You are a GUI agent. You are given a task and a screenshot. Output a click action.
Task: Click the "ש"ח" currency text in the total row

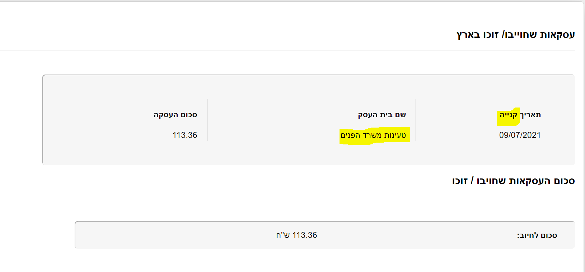click(283, 235)
